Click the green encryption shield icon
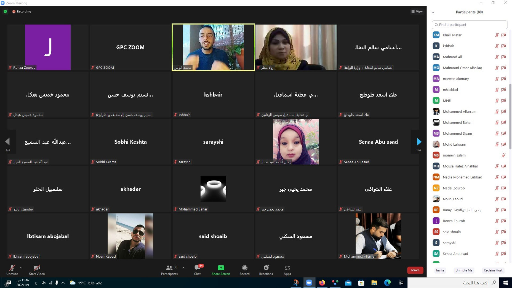The width and height of the screenshot is (512, 288). click(x=5, y=12)
